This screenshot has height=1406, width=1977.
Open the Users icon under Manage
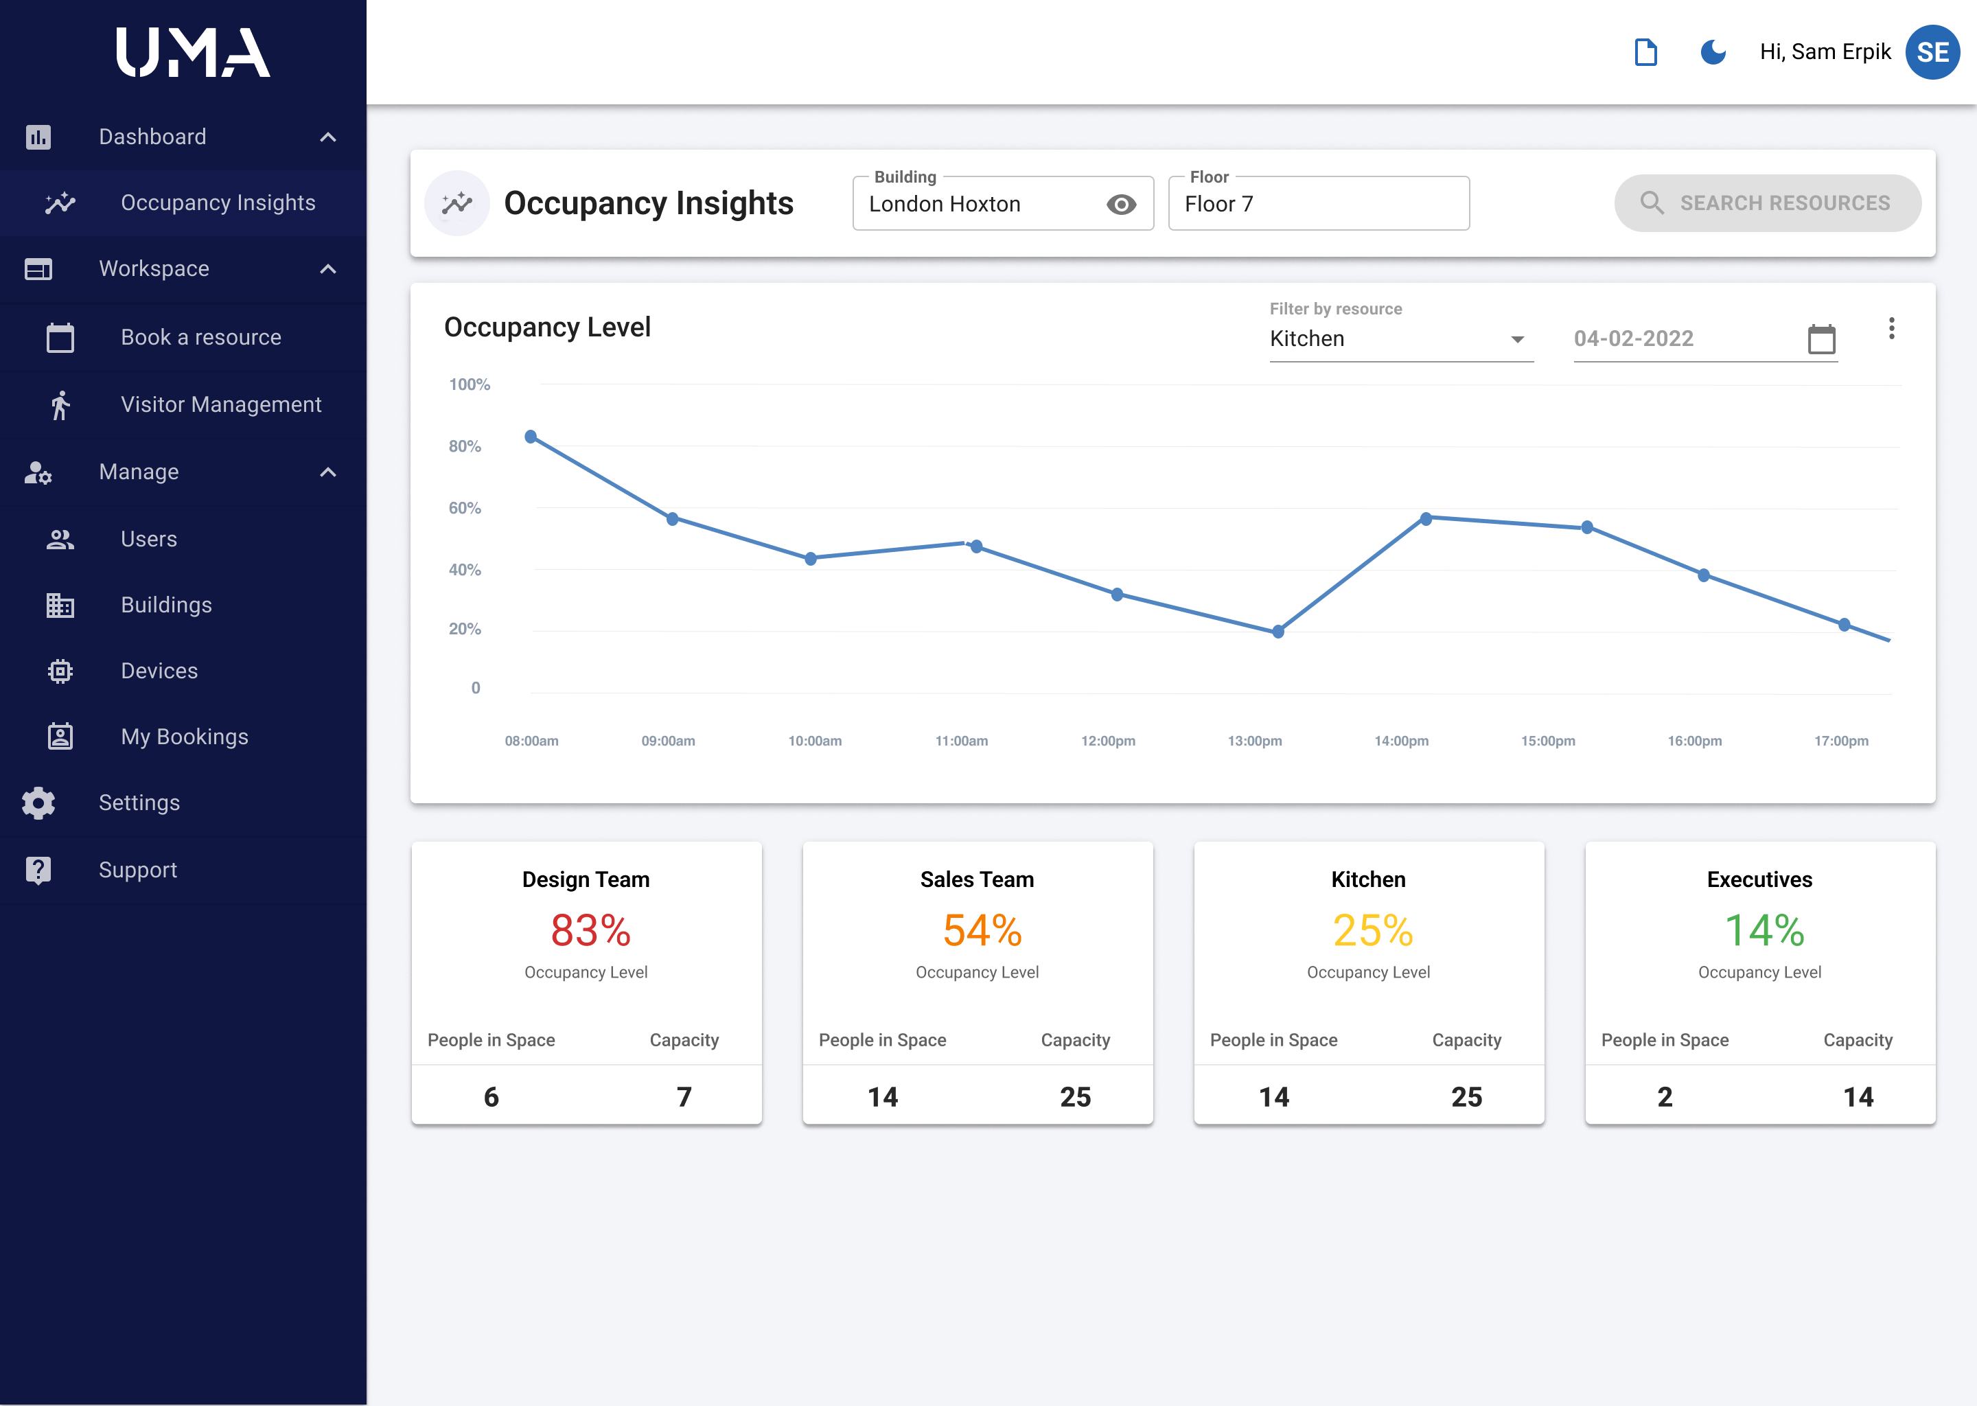pyautogui.click(x=59, y=538)
